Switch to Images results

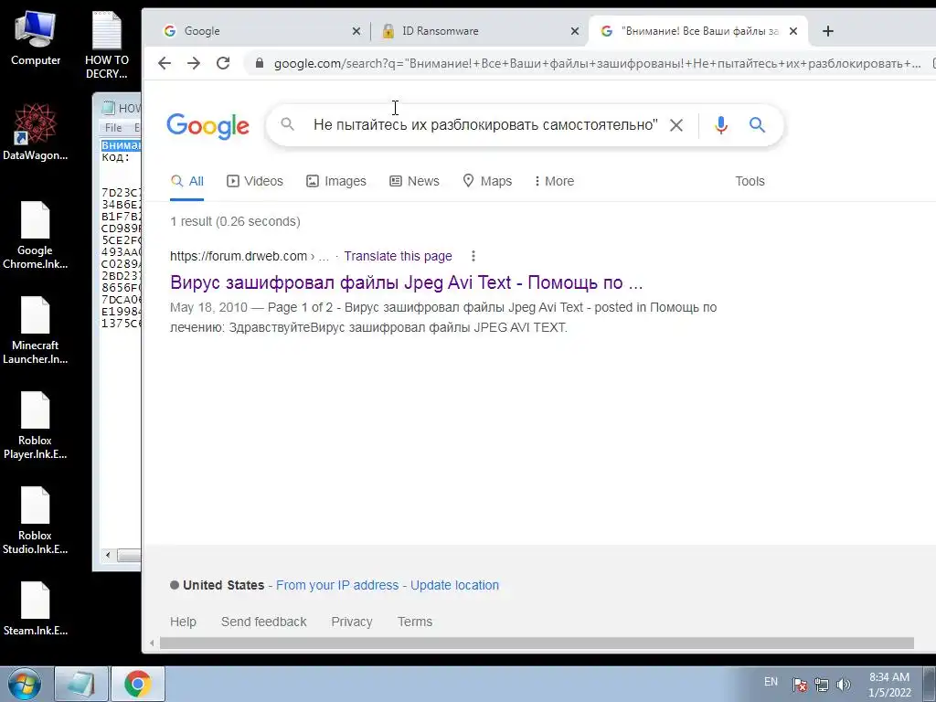point(336,181)
